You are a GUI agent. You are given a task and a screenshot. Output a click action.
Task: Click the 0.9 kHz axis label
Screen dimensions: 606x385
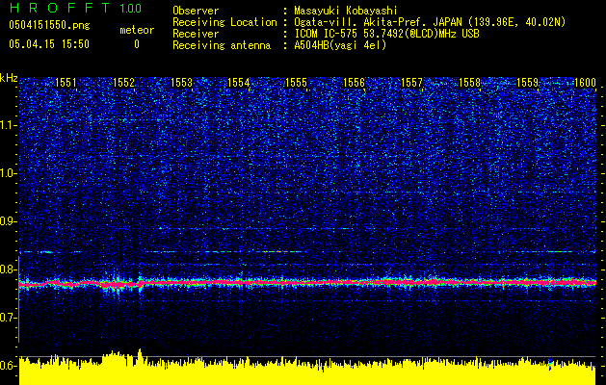(x=8, y=221)
